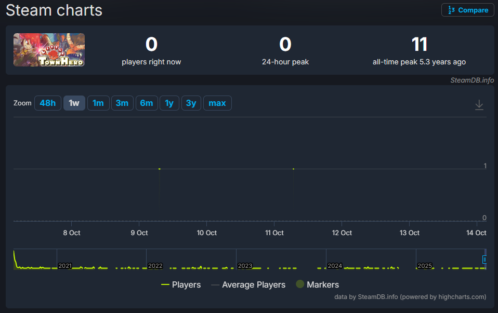Click the '8 Oct' axis label
This screenshot has height=313, width=498.
(x=72, y=233)
